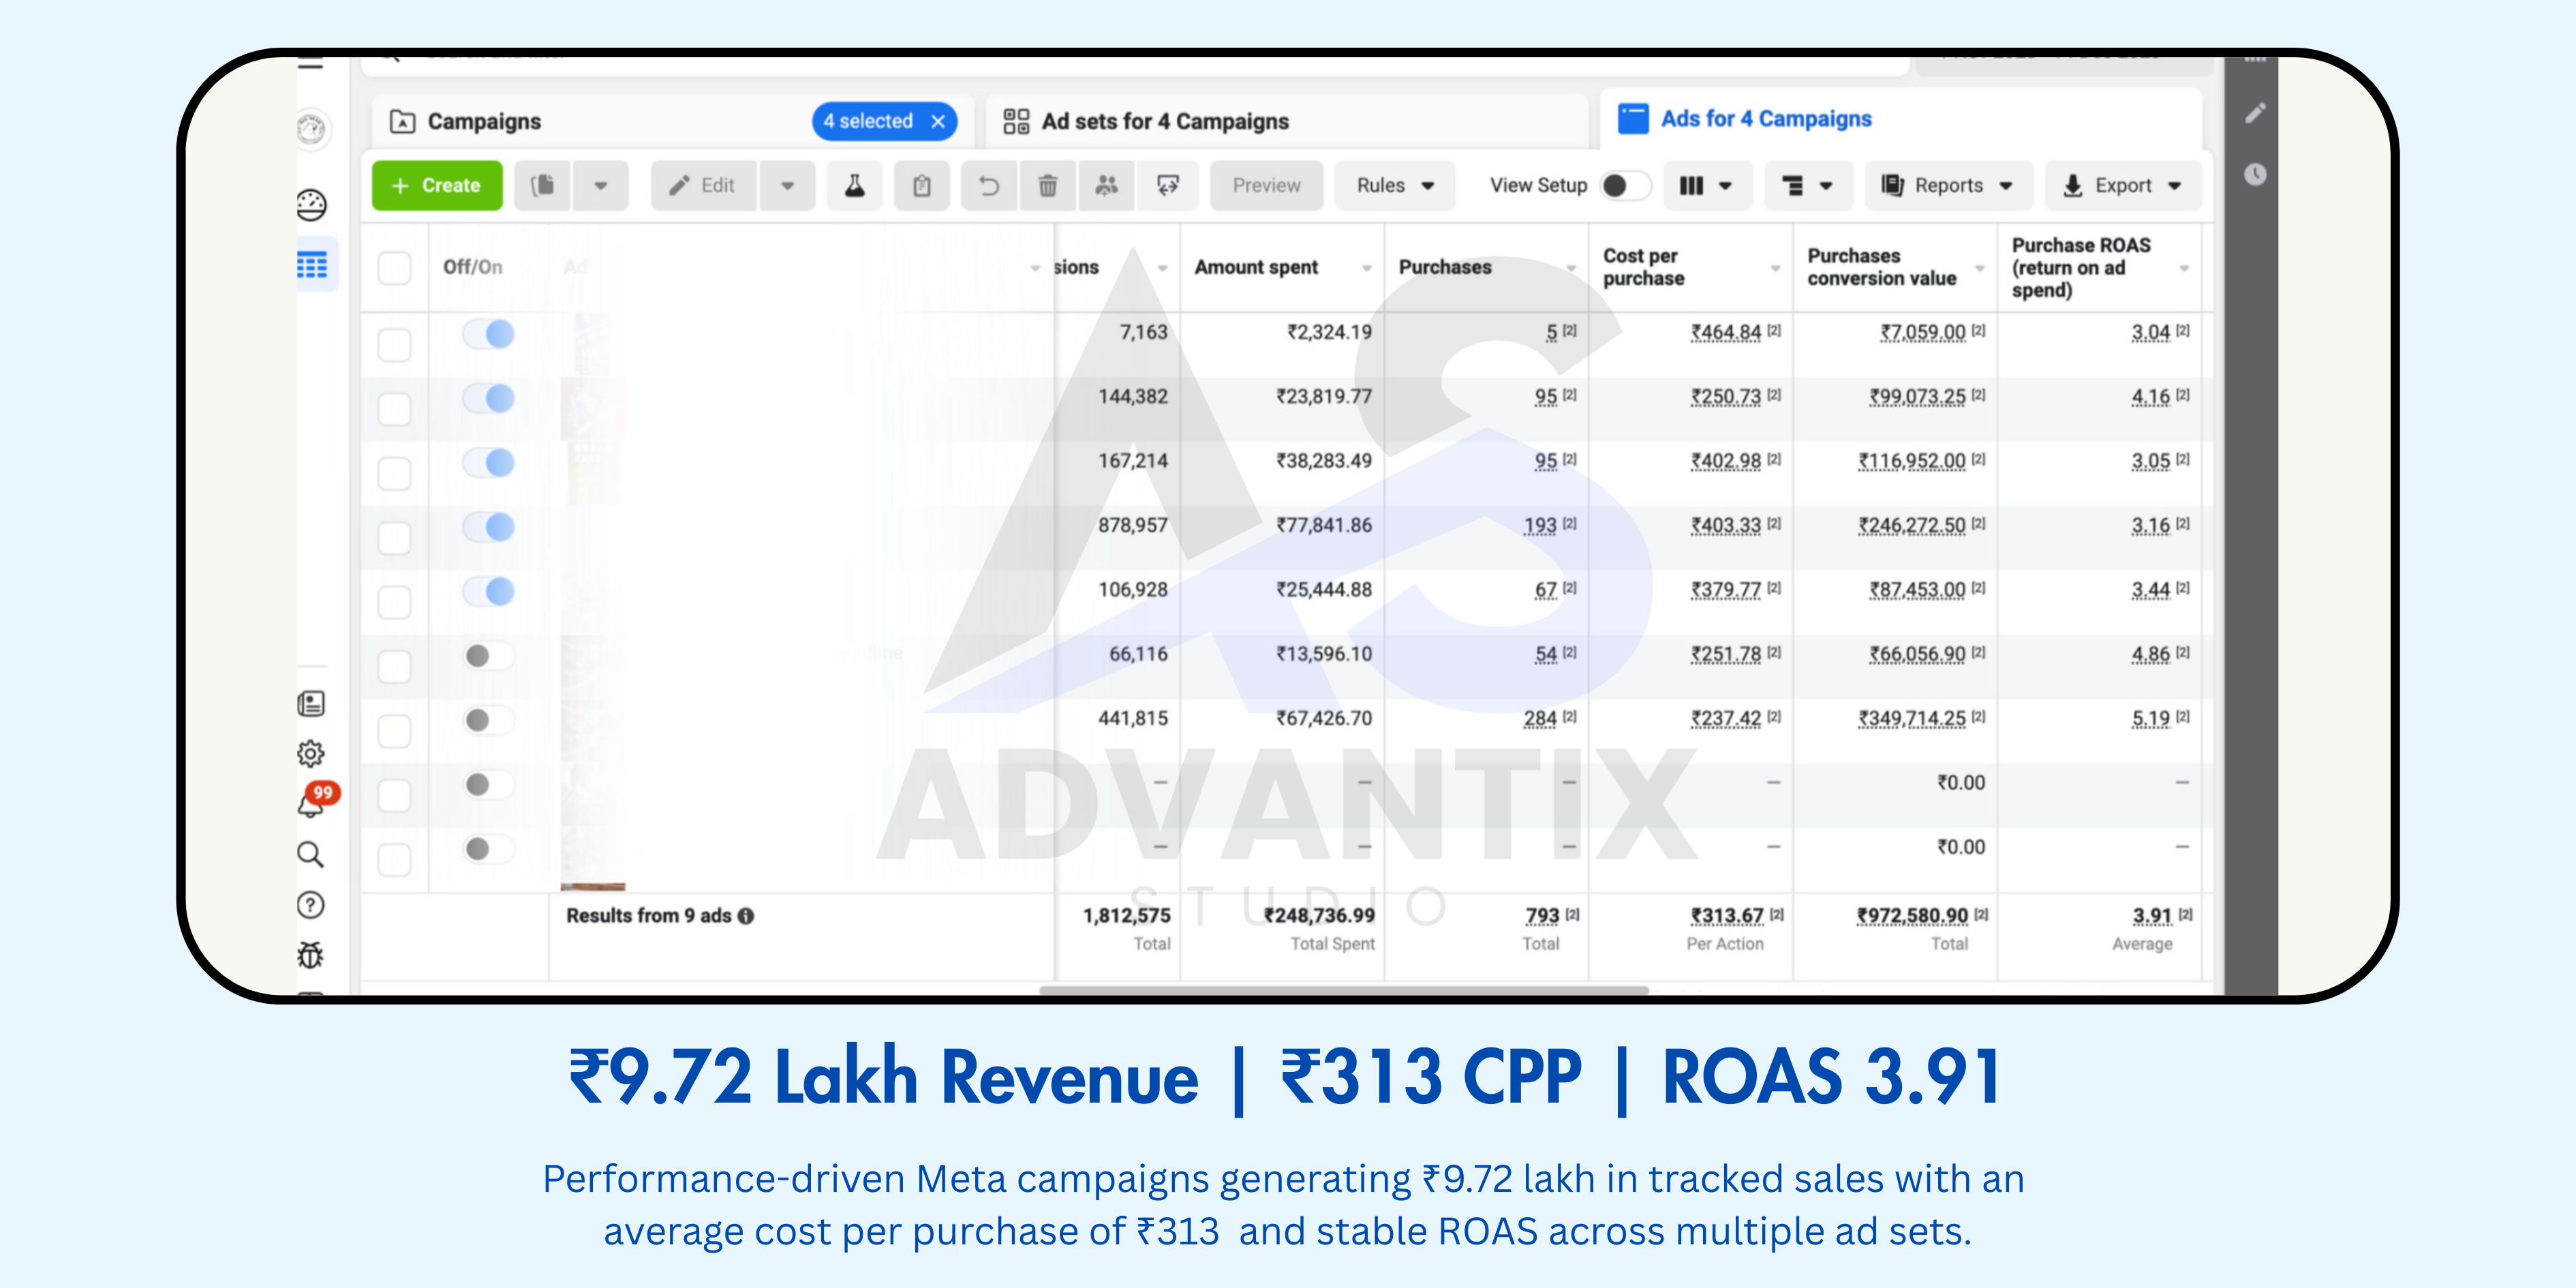Open the settings gear icon in sidebar
The height and width of the screenshot is (1288, 2576).
pyautogui.click(x=311, y=753)
